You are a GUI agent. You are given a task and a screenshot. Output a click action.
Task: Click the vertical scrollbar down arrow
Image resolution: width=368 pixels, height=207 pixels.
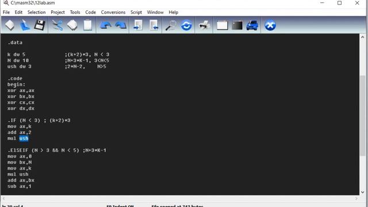tap(363, 192)
